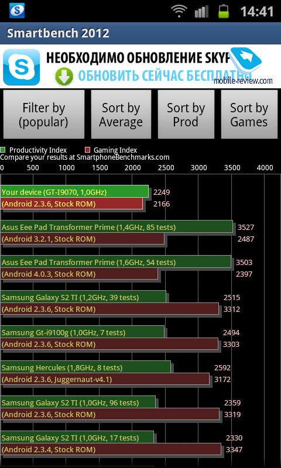Tap the Gaming Index legend label
The width and height of the screenshot is (281, 468).
[x=115, y=150]
